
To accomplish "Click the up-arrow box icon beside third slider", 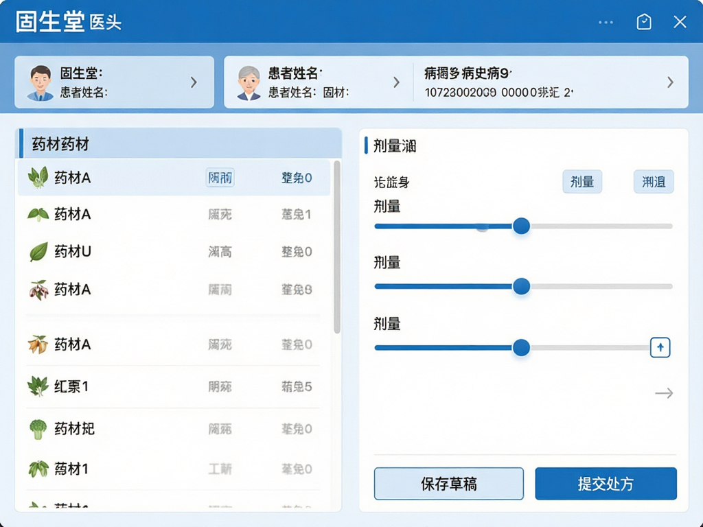I will [x=660, y=347].
